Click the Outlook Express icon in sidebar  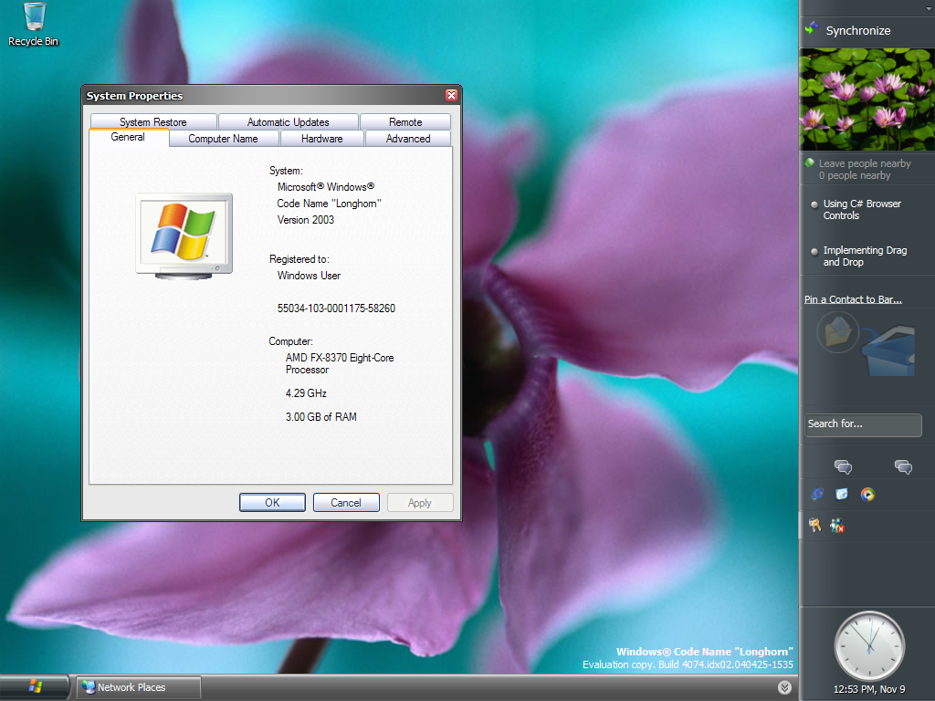[x=842, y=494]
